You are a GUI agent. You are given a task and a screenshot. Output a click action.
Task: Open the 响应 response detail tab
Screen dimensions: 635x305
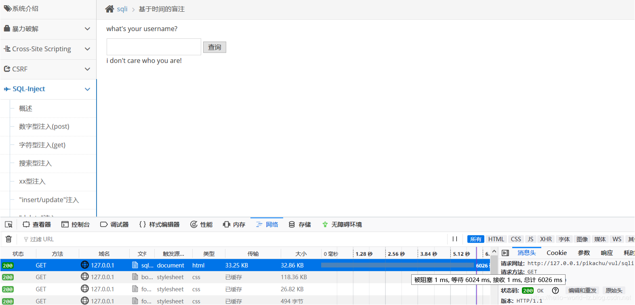click(607, 253)
